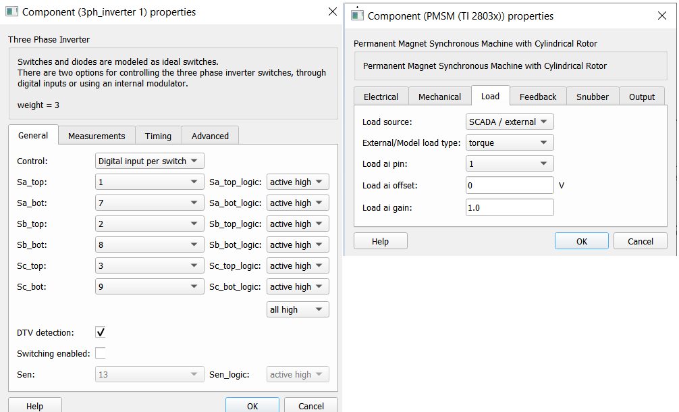Close the 3ph_inverter properties dialog

click(332, 11)
